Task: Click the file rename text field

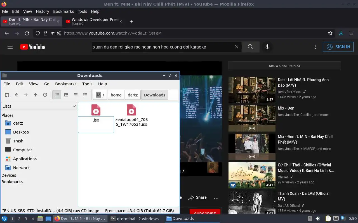Action: coord(96,124)
